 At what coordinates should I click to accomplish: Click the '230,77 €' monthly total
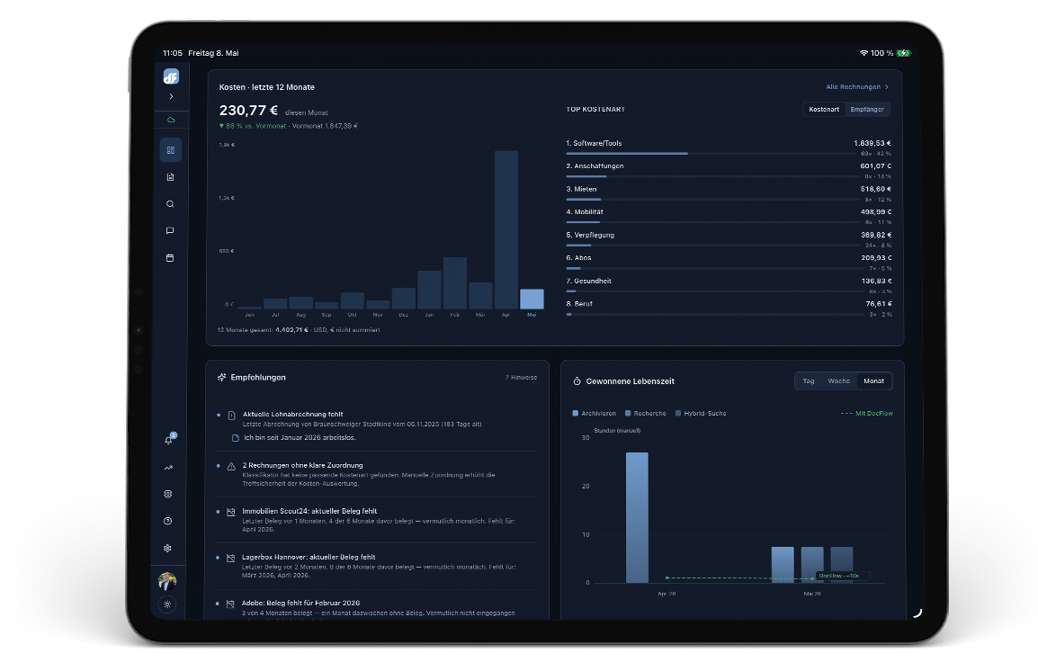248,111
